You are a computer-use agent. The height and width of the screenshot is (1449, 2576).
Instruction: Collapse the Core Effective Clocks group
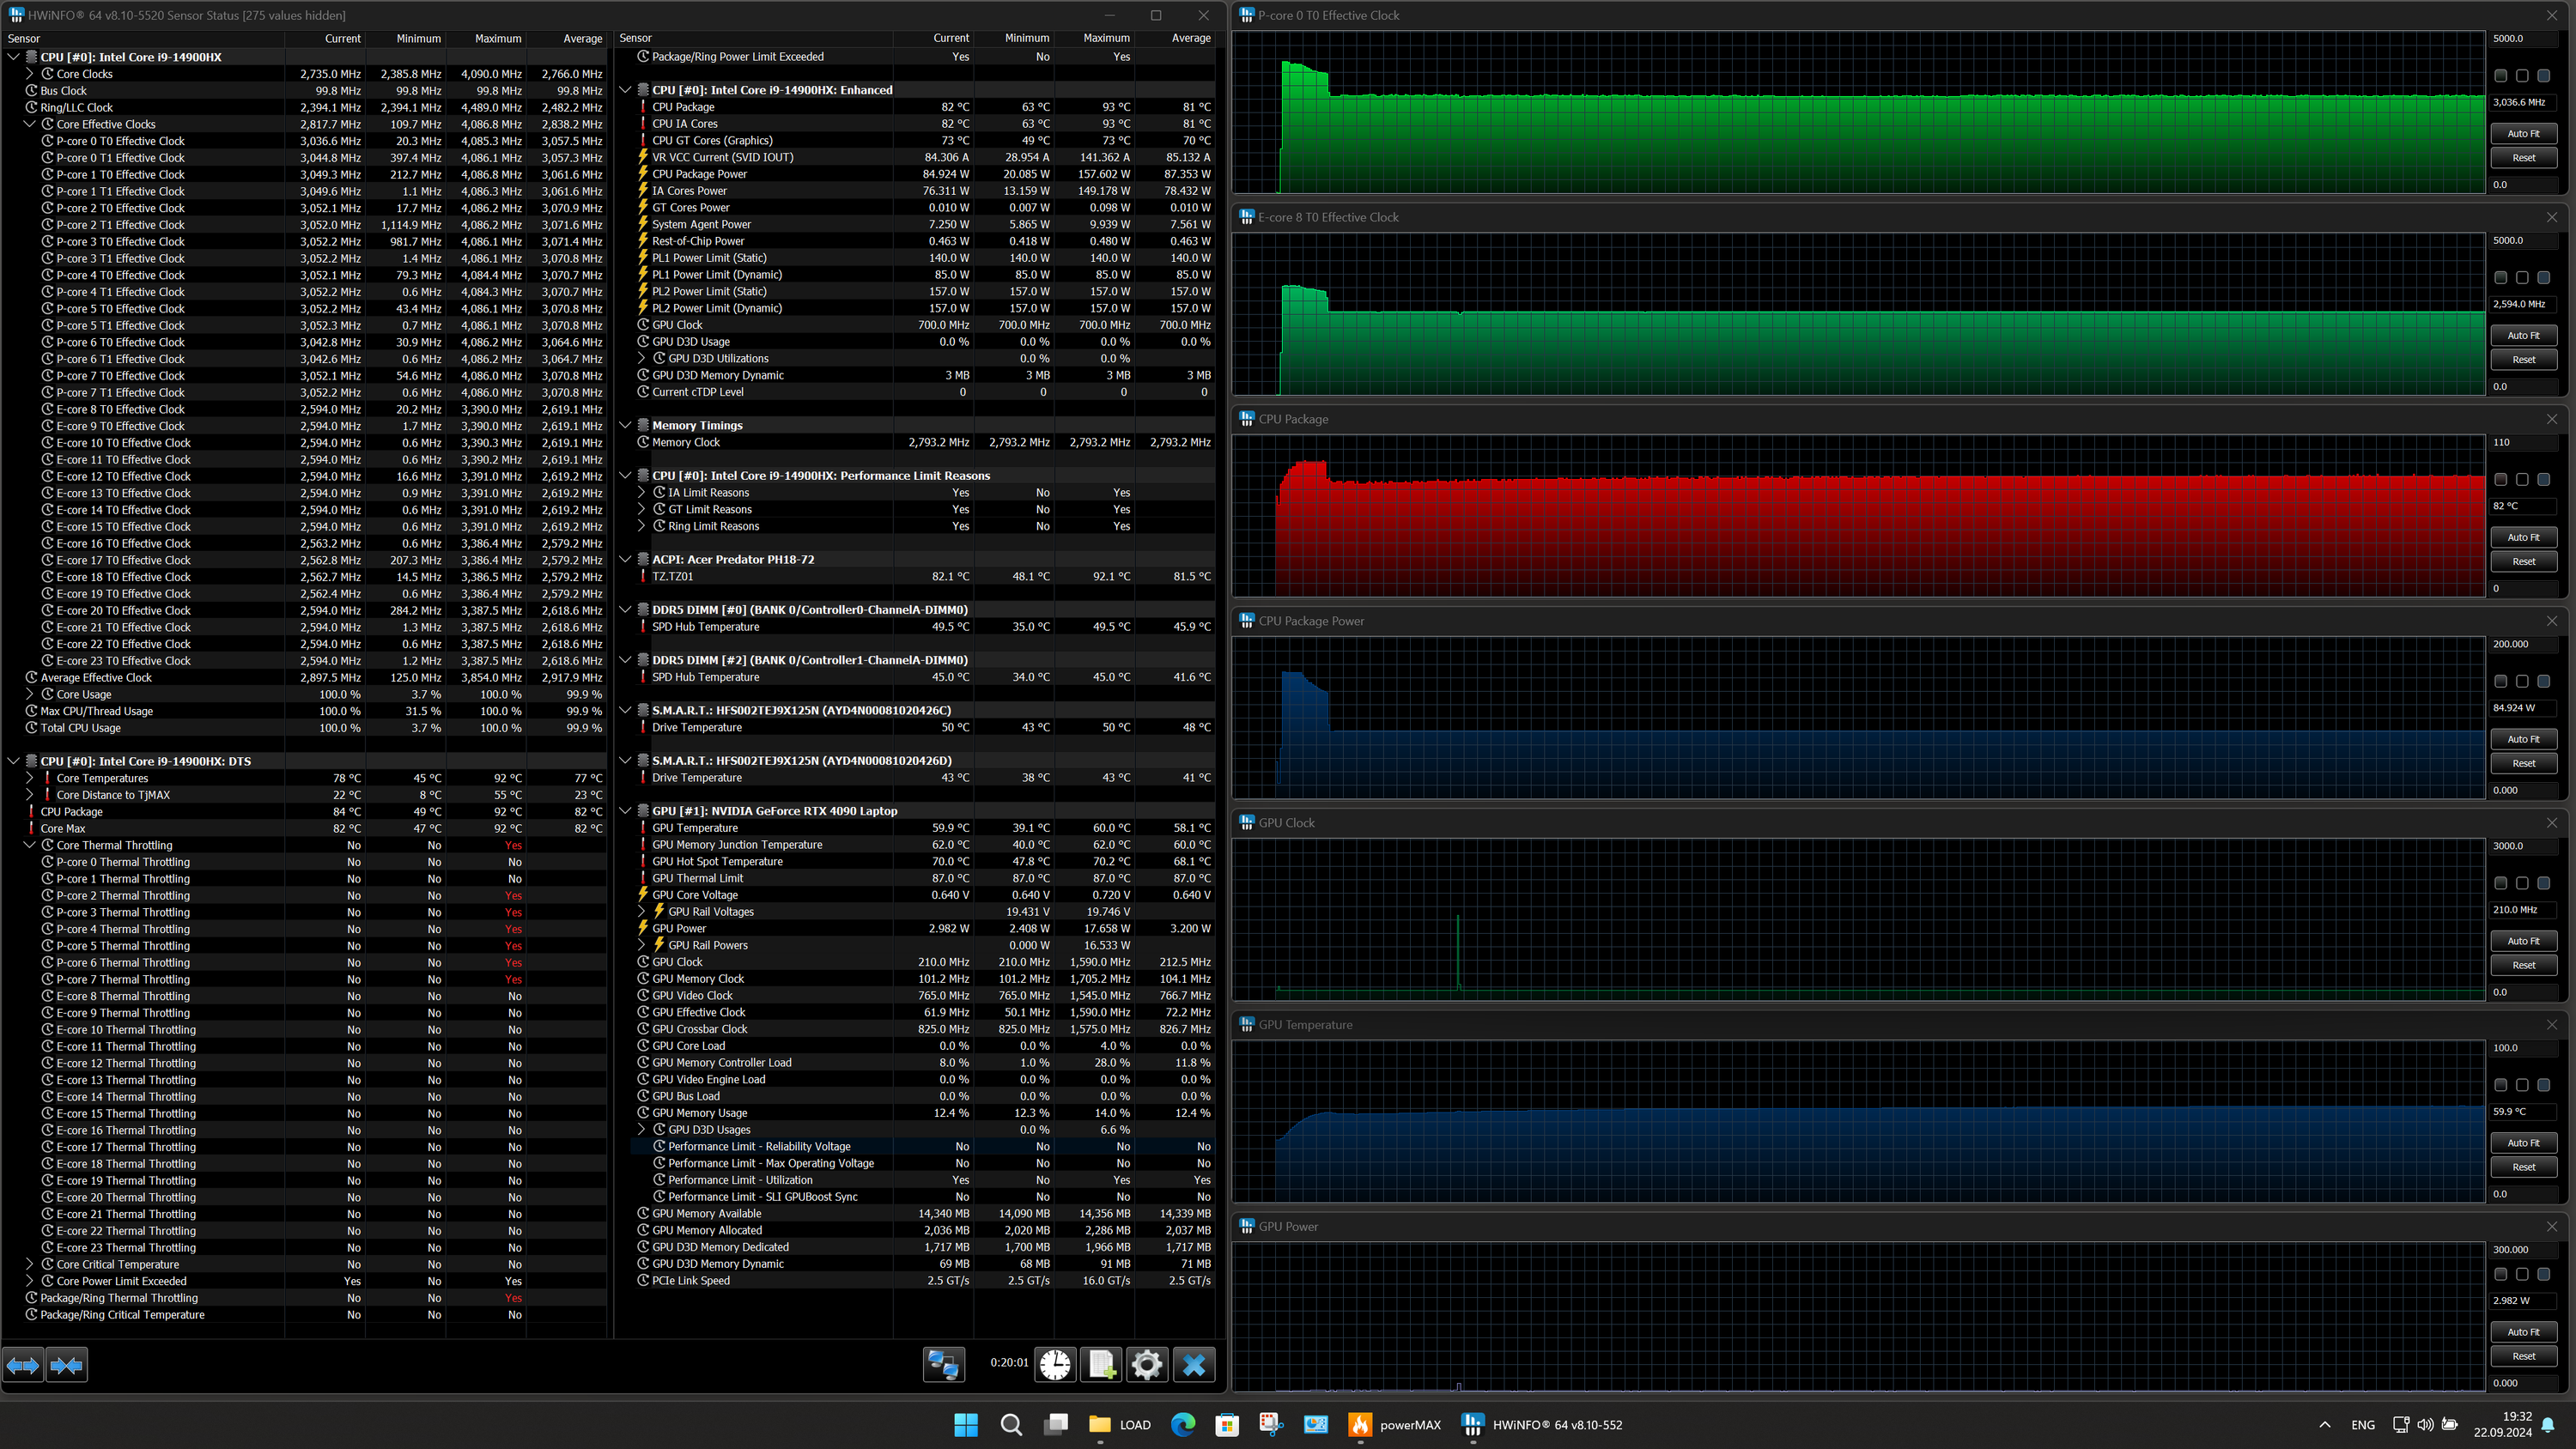coord(30,124)
